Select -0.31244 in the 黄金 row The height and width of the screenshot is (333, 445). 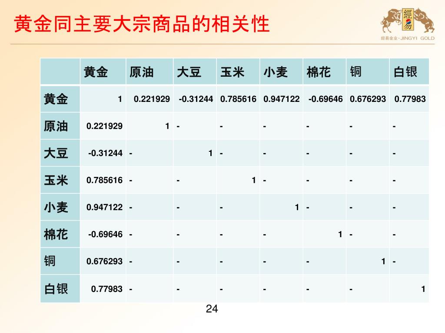[x=196, y=99]
